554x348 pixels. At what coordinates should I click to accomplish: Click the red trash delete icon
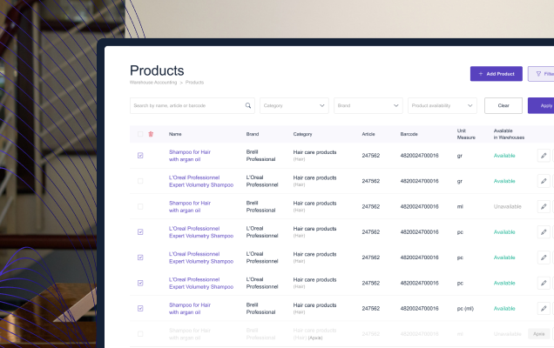(x=151, y=134)
